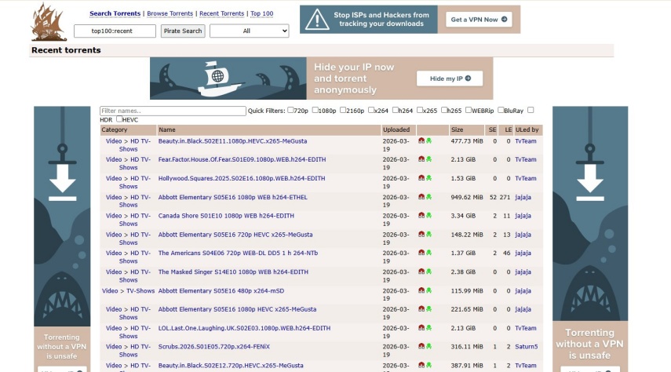
Task: Click the octopus ship banner image
Action: click(x=228, y=78)
